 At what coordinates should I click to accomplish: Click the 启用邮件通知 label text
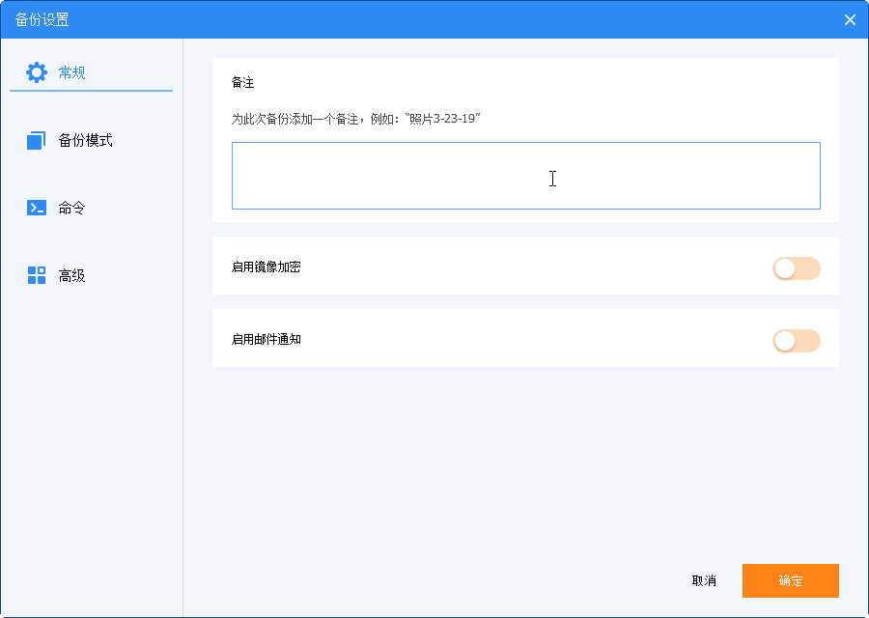266,339
